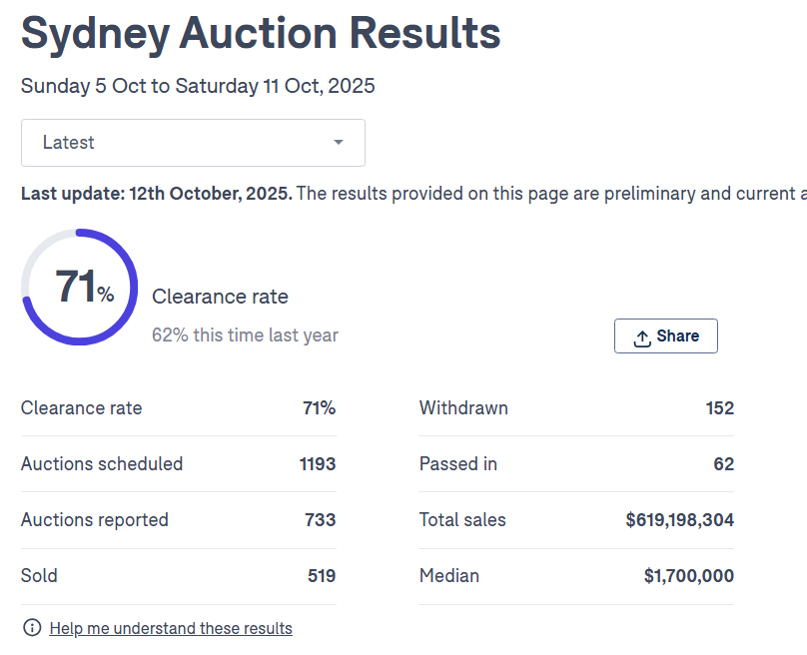Click the upload arrow icon inside Share

click(x=642, y=337)
